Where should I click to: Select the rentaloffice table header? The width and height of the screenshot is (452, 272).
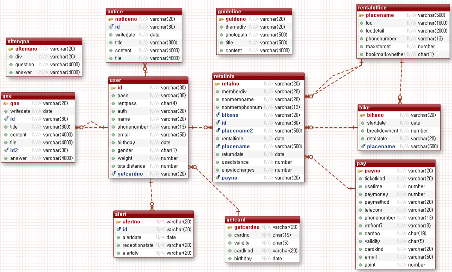[403, 8]
